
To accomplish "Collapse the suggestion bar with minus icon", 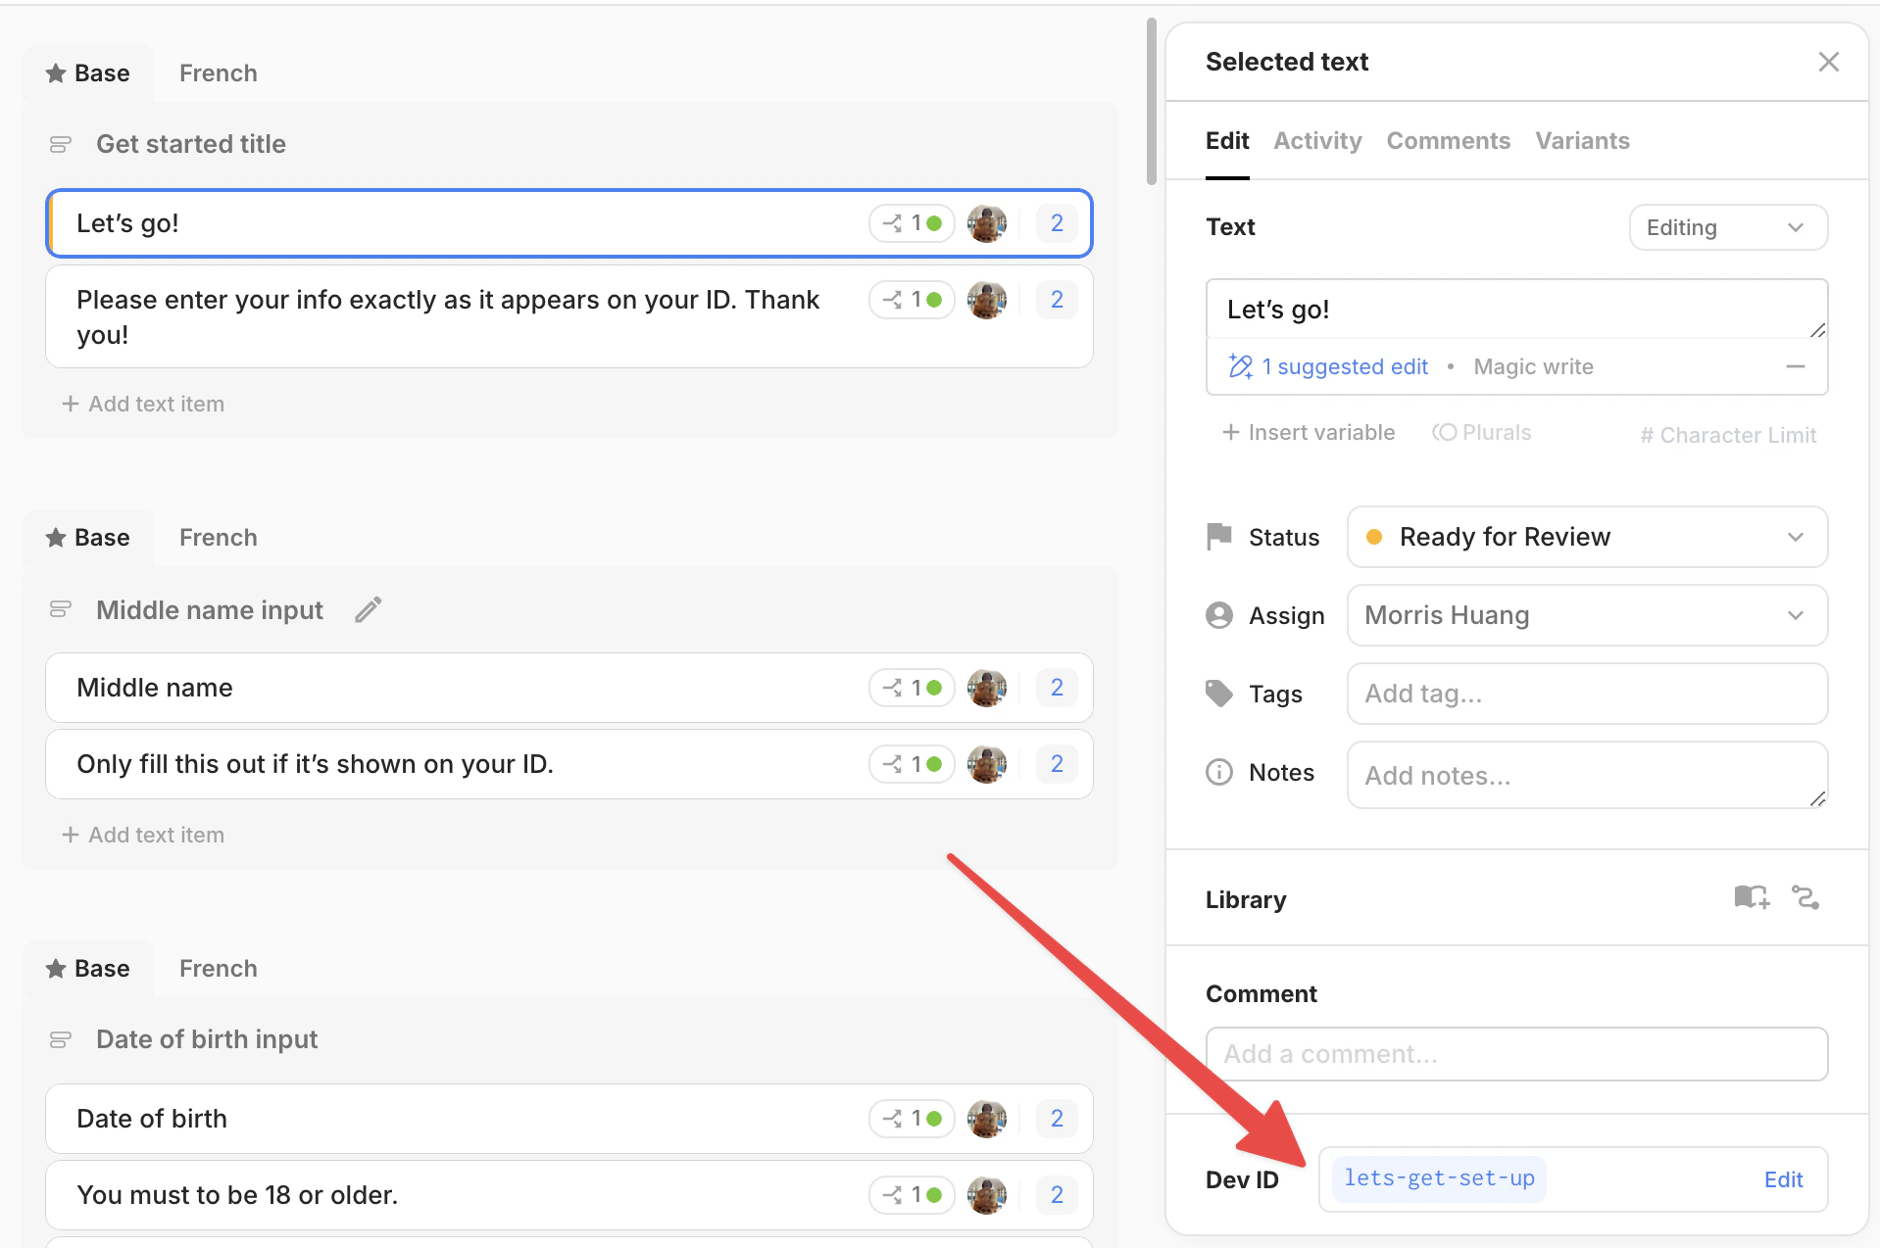I will 1795,366.
